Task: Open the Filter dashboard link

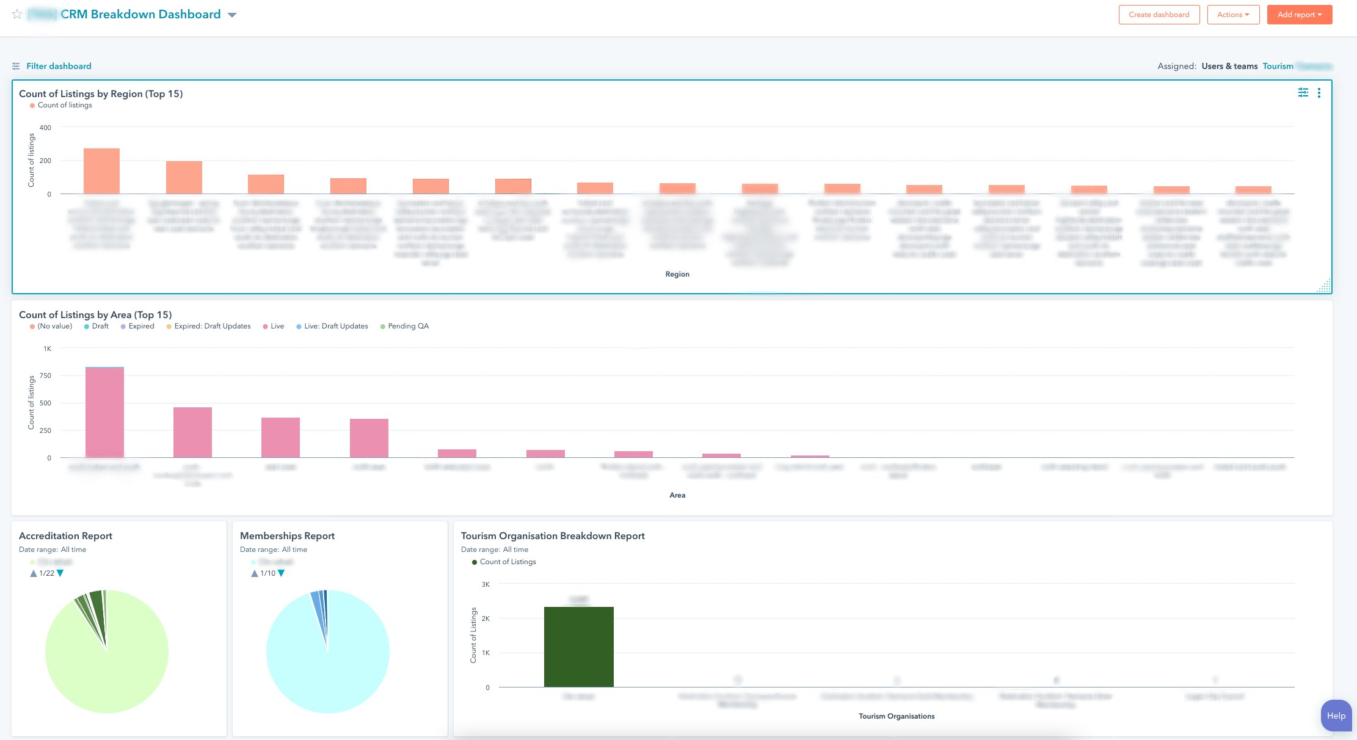Action: pos(59,66)
